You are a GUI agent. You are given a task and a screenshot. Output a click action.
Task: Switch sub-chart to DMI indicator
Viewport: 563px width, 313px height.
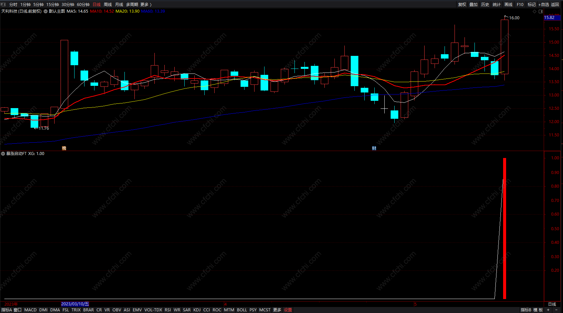pos(43,310)
